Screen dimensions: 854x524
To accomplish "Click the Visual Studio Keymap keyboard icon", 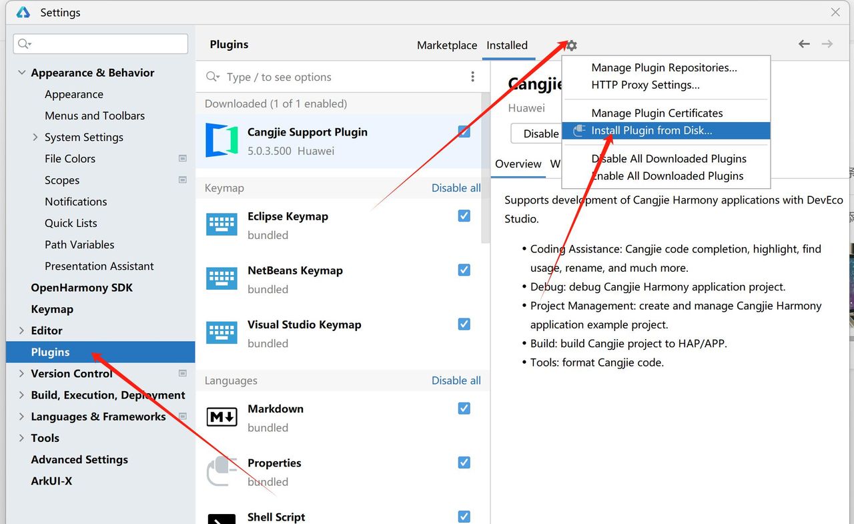I will click(222, 333).
